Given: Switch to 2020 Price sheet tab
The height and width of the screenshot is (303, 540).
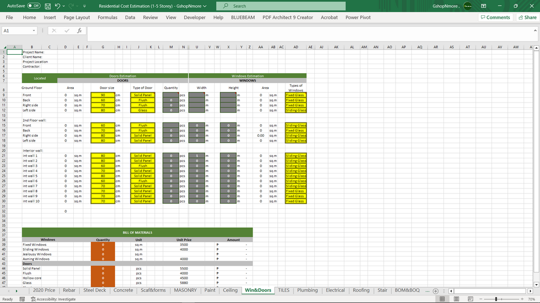Looking at the screenshot, I should (x=44, y=290).
